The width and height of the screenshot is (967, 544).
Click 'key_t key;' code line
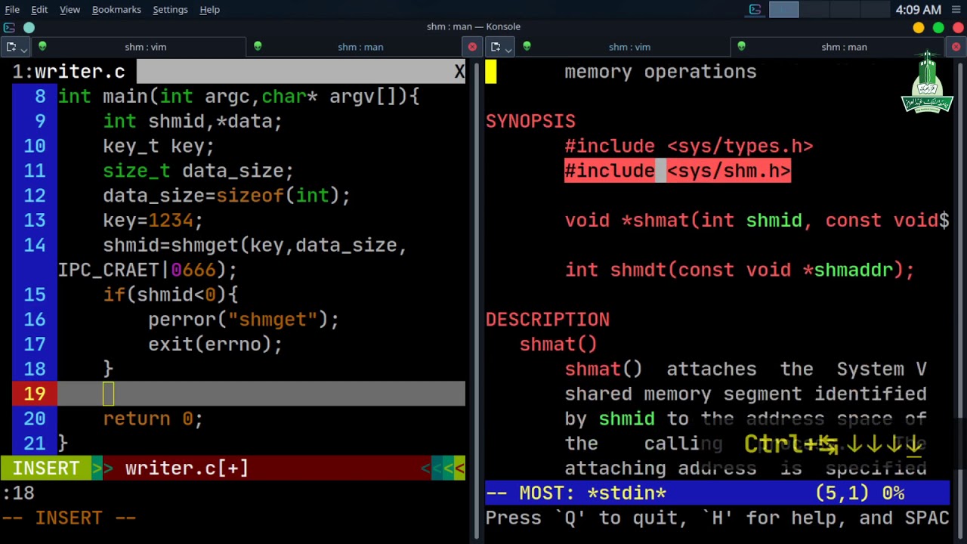[159, 146]
